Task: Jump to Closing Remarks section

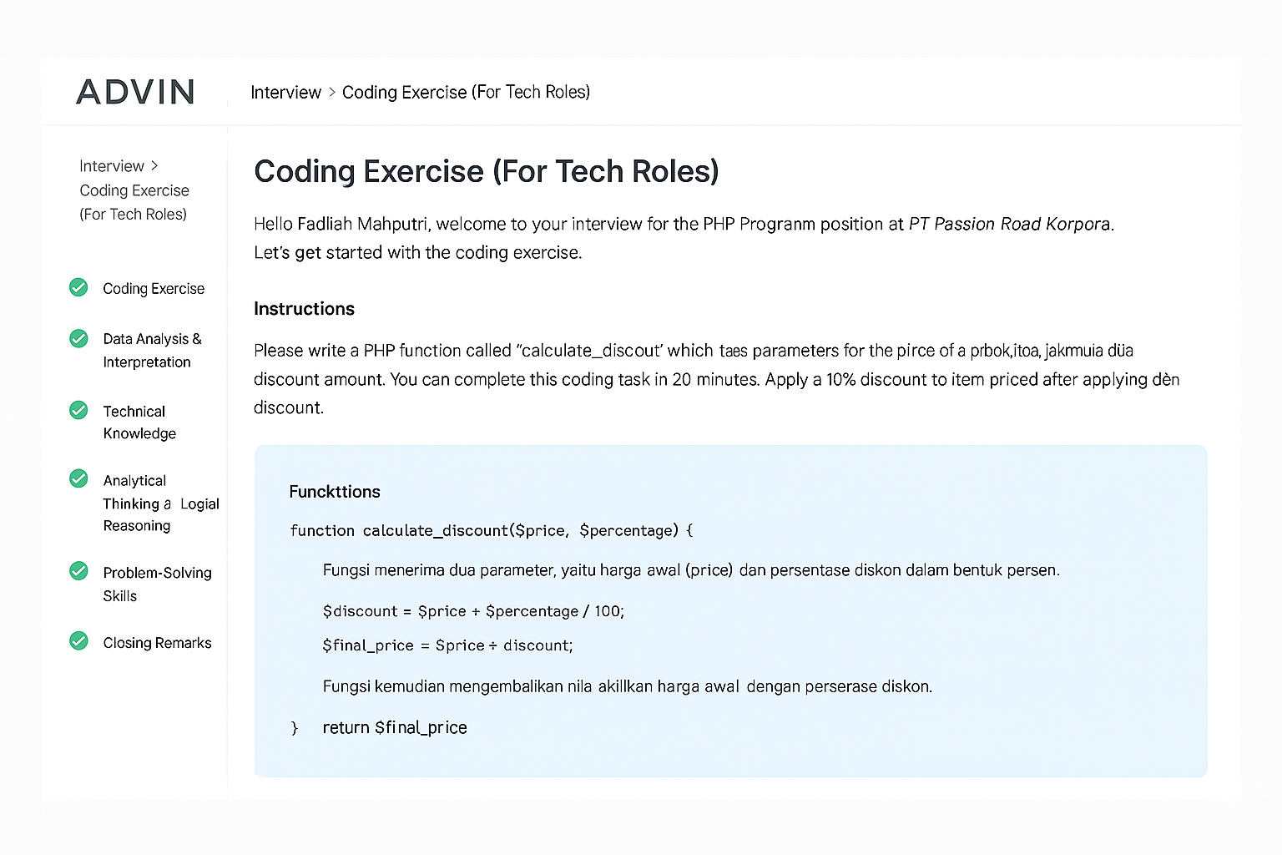Action: click(x=157, y=642)
